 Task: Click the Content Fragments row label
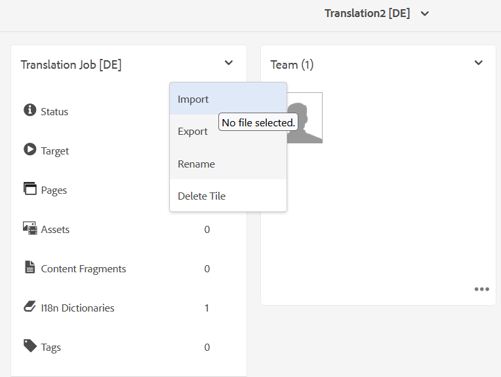[83, 269]
